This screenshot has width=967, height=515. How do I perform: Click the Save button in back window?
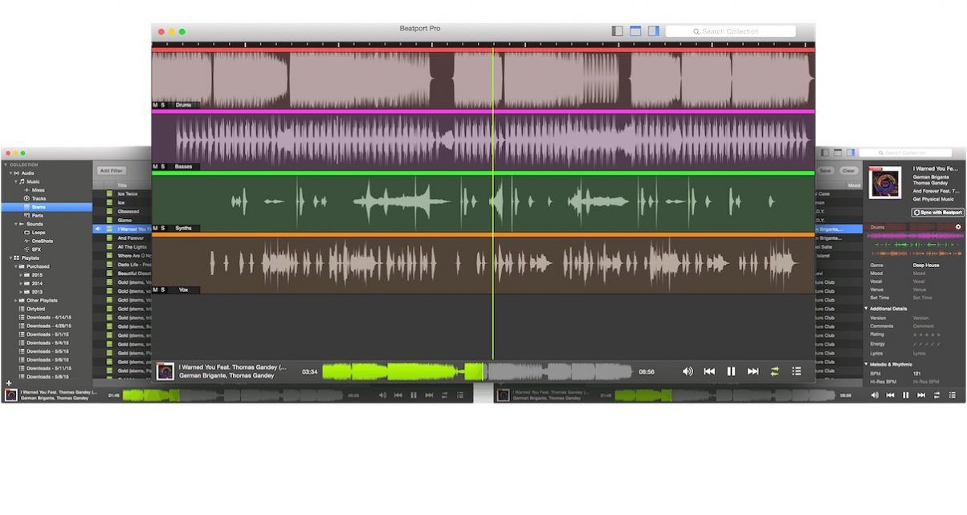tap(825, 171)
